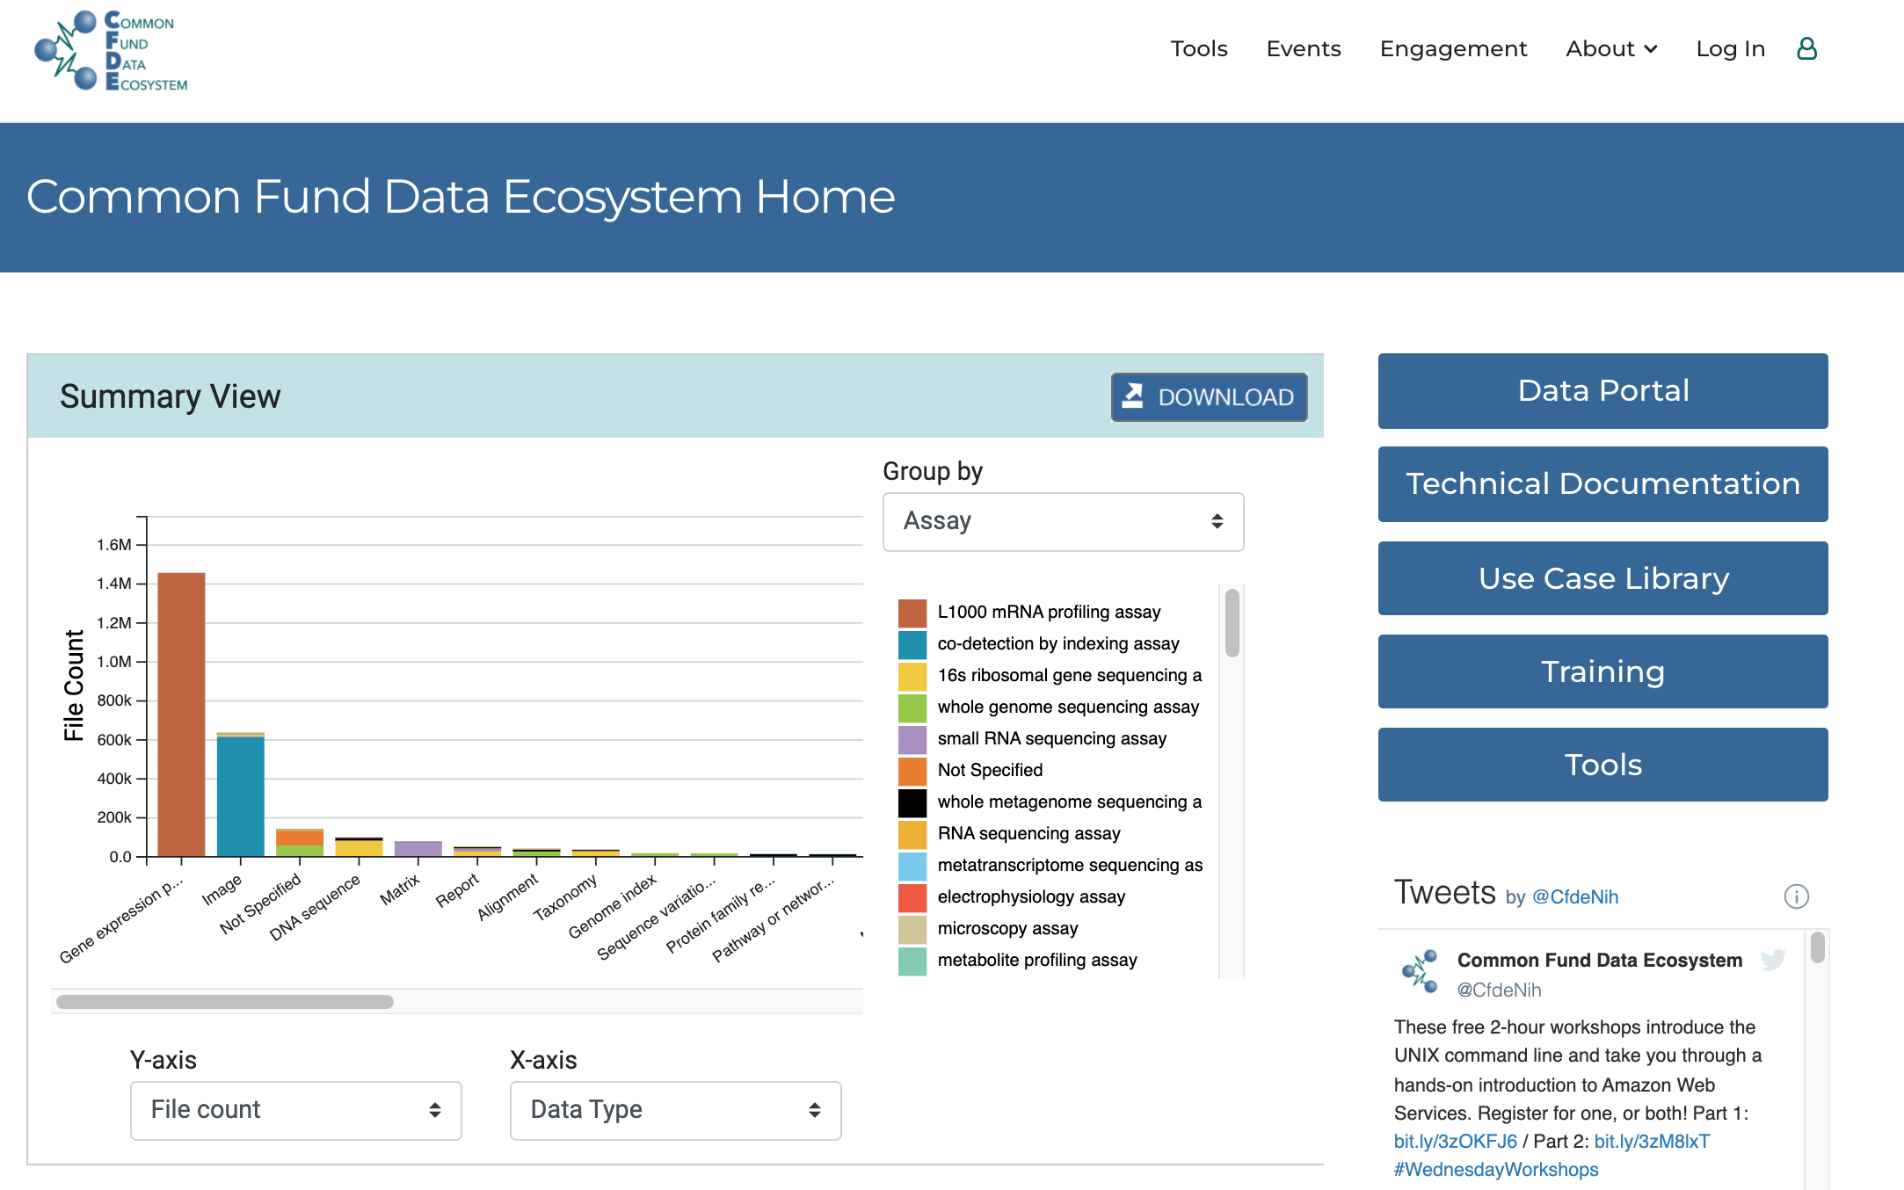
Task: Click the Technical Documentation navigation icon
Action: point(1603,484)
